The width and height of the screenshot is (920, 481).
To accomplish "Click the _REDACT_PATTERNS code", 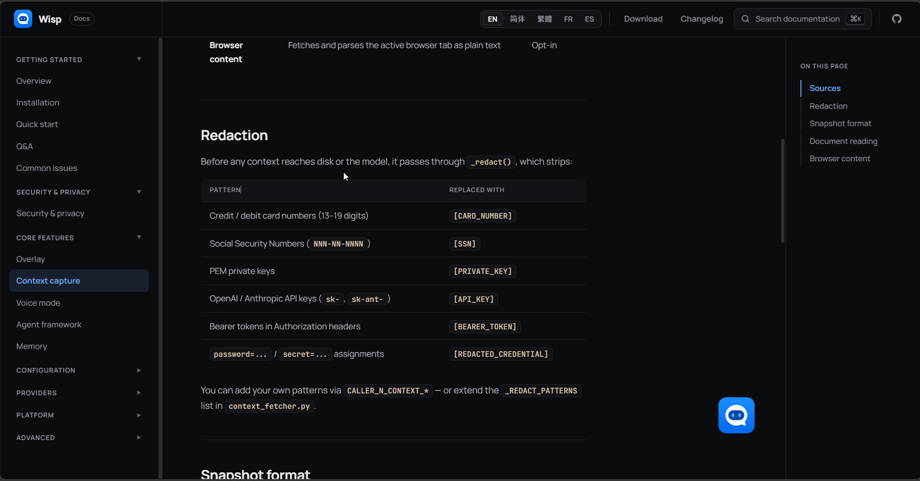I will 541,390.
